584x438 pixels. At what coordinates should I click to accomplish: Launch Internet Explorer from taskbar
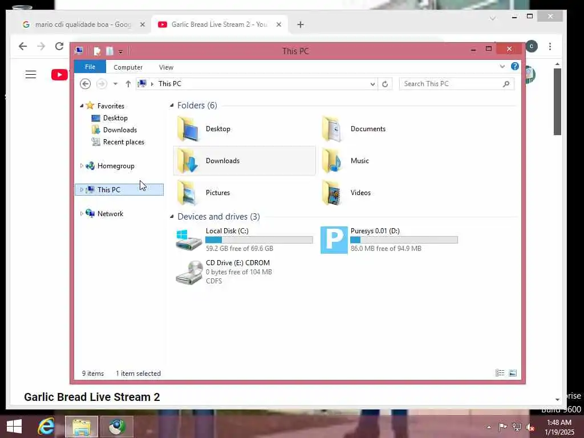tap(46, 426)
